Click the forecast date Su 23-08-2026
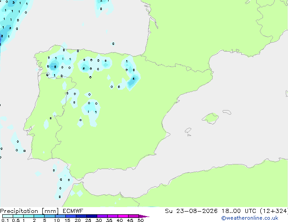 pos(191,211)
